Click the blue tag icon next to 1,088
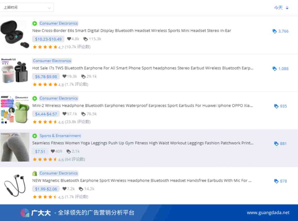Screen dimensions: 298x221 [x=275, y=69]
